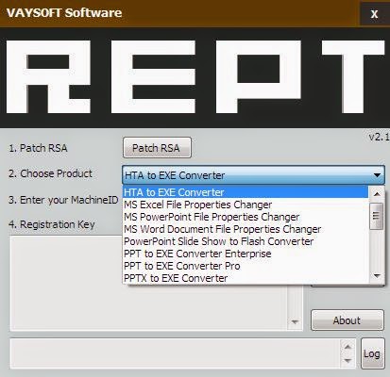This screenshot has width=390, height=377.
Task: Choose MS Excel File Properties Changer
Action: [x=246, y=205]
